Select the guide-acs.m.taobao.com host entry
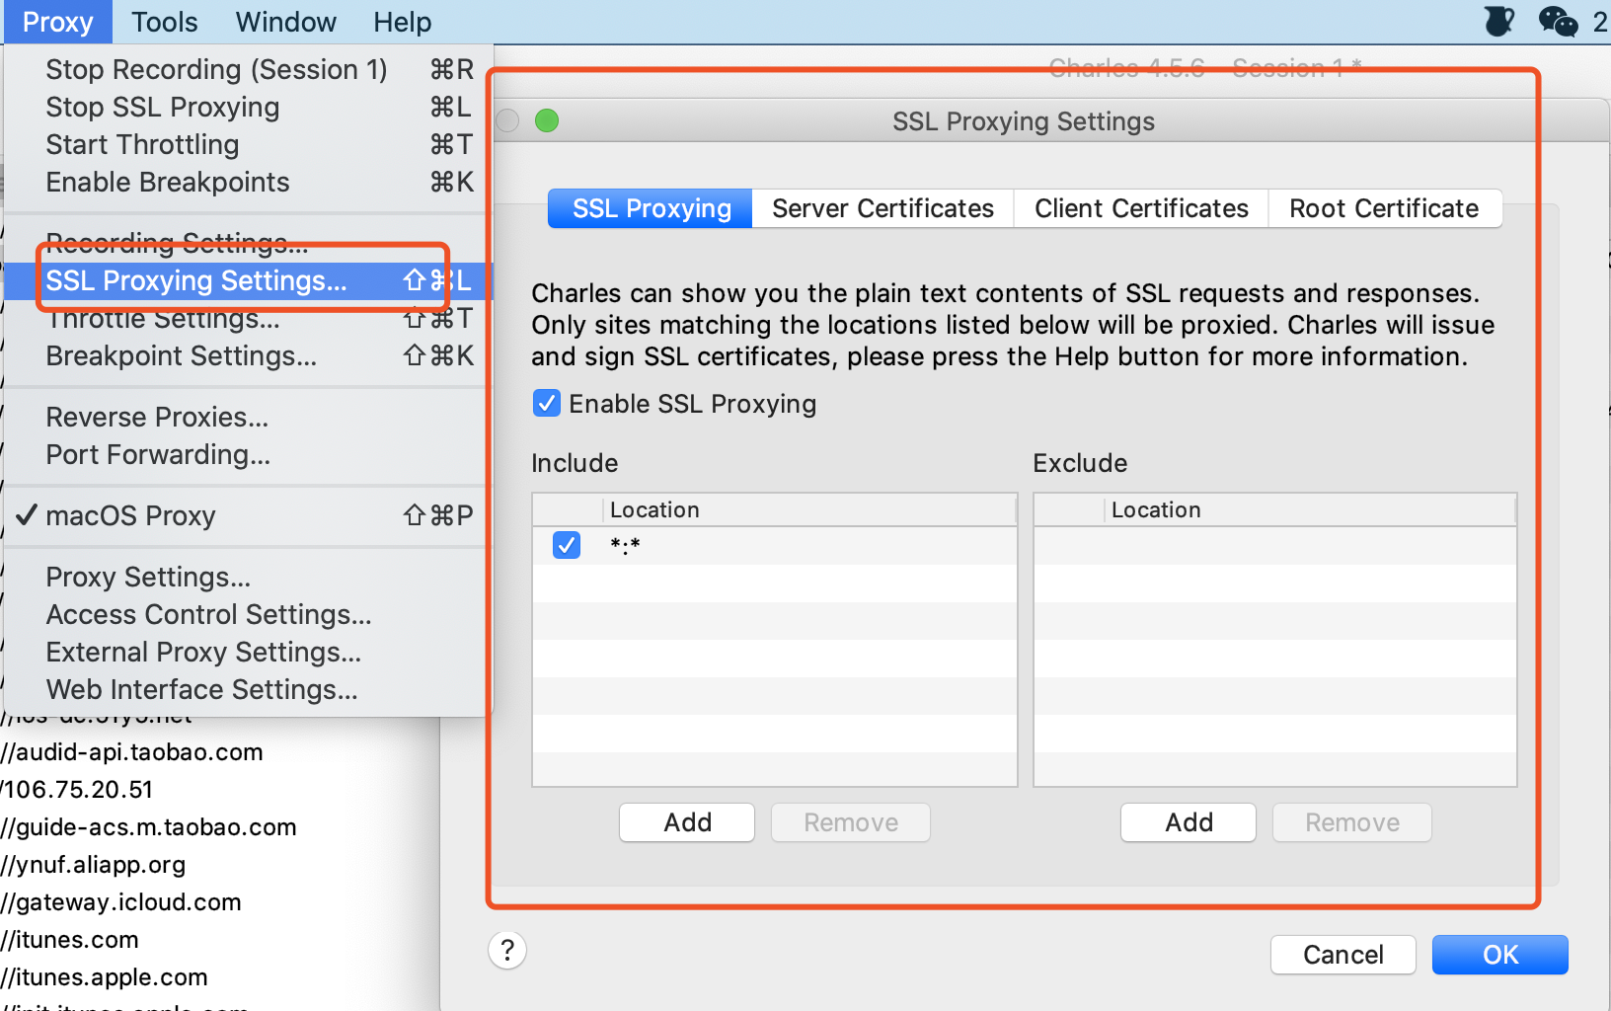Image resolution: width=1611 pixels, height=1011 pixels. pos(149,827)
